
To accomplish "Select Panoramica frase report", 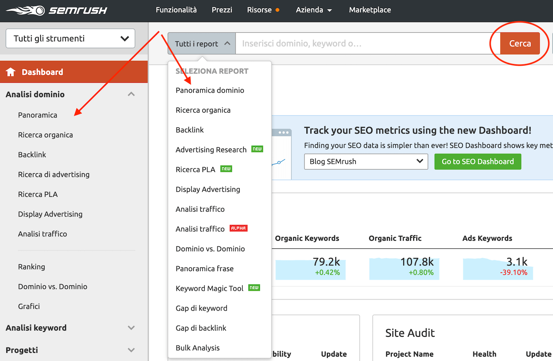I will pyautogui.click(x=205, y=269).
